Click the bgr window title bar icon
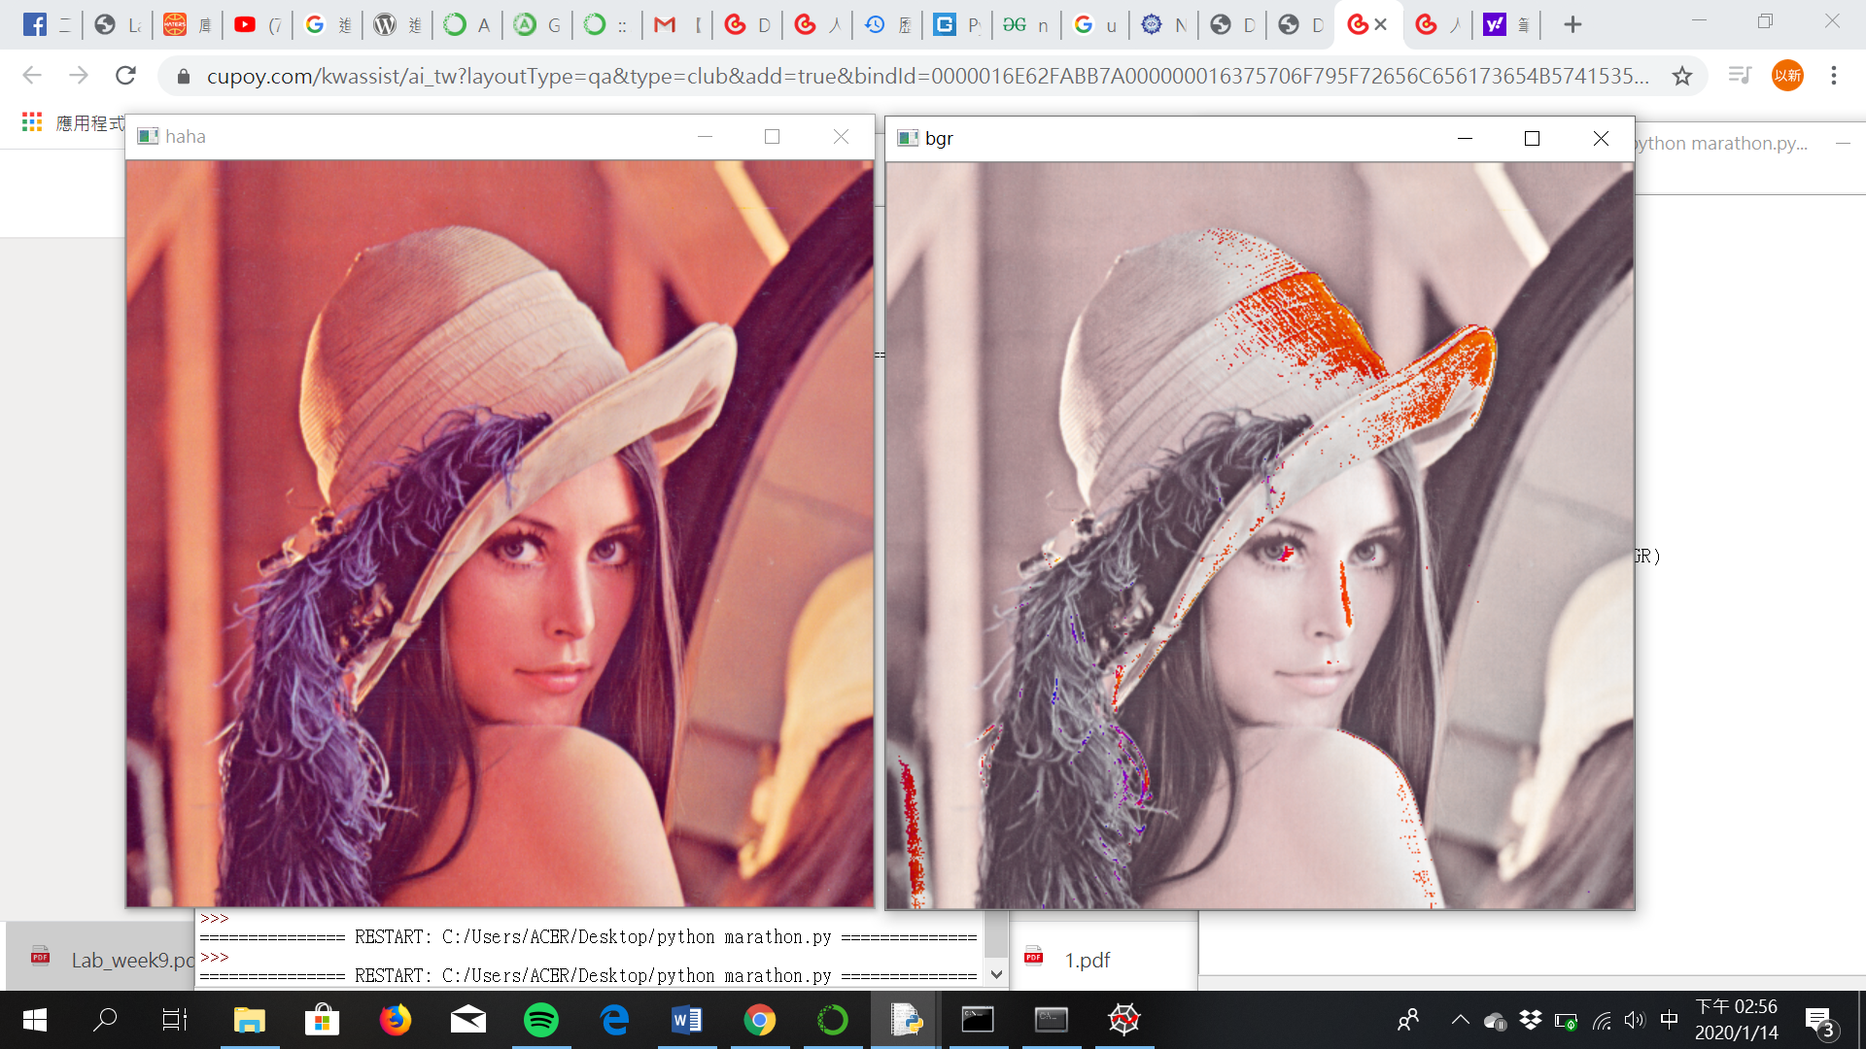 908,138
